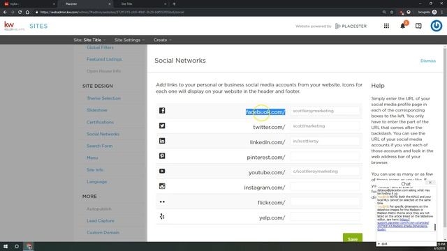Open the Windows Start menu
The width and height of the screenshot is (447, 251).
(x=6, y=246)
